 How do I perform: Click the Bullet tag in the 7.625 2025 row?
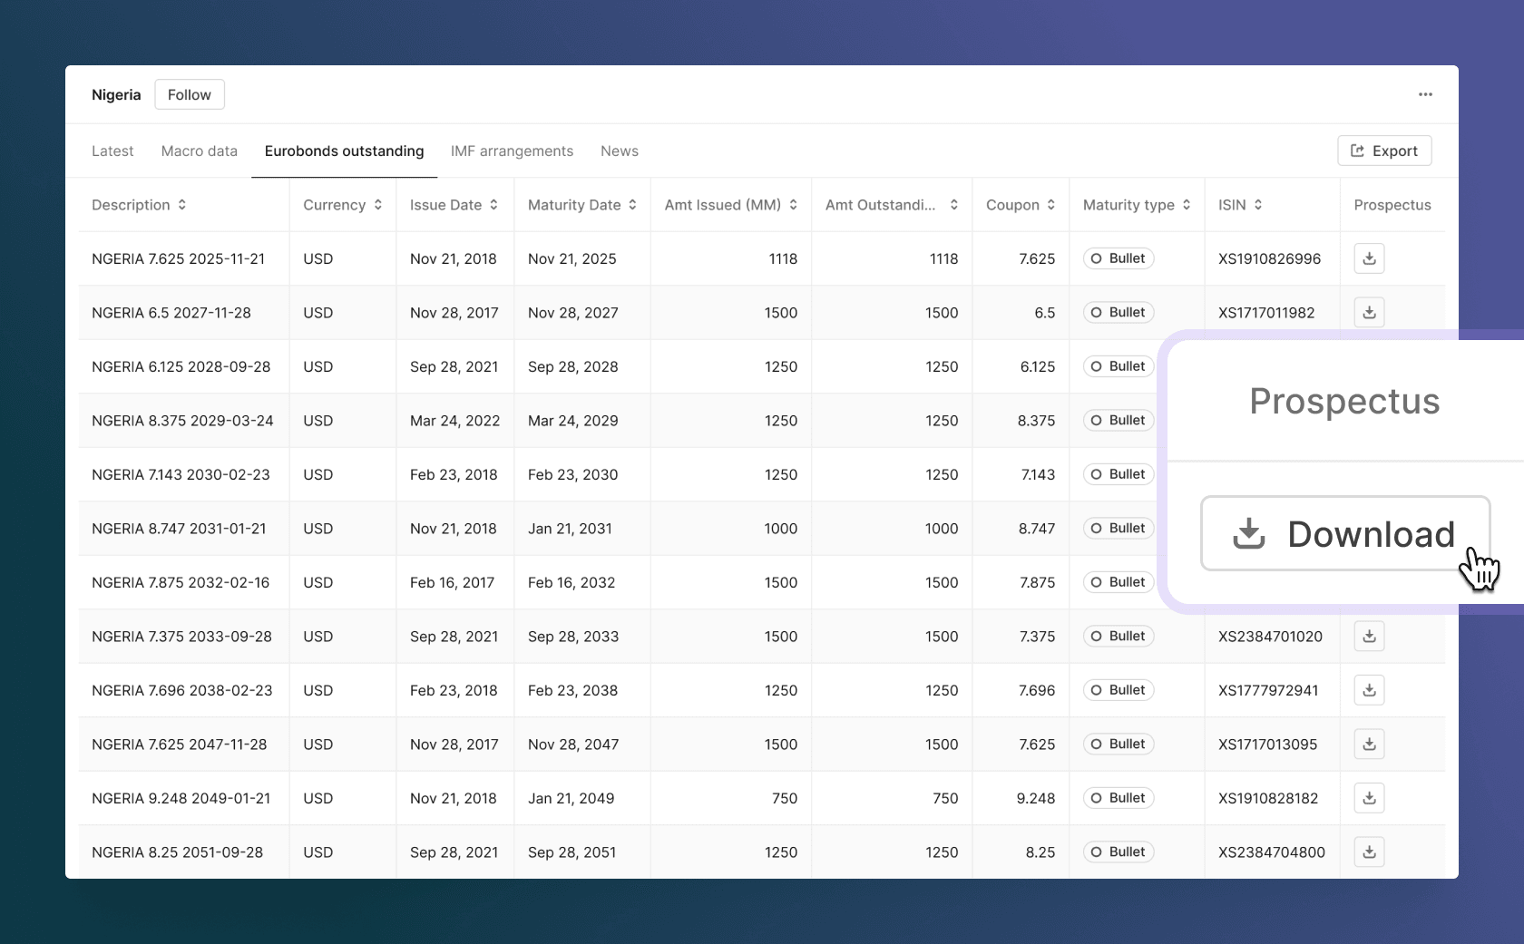(x=1119, y=258)
